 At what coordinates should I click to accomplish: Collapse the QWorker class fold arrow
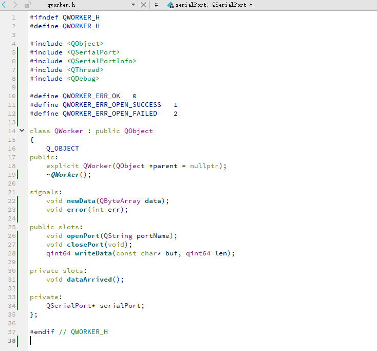click(x=22, y=131)
